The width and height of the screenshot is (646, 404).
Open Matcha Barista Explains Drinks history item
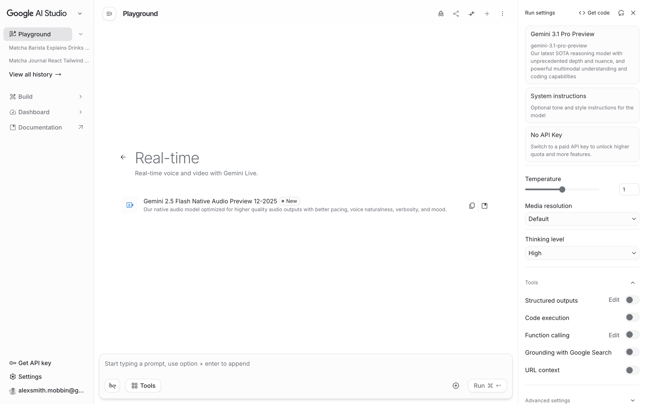(x=49, y=48)
